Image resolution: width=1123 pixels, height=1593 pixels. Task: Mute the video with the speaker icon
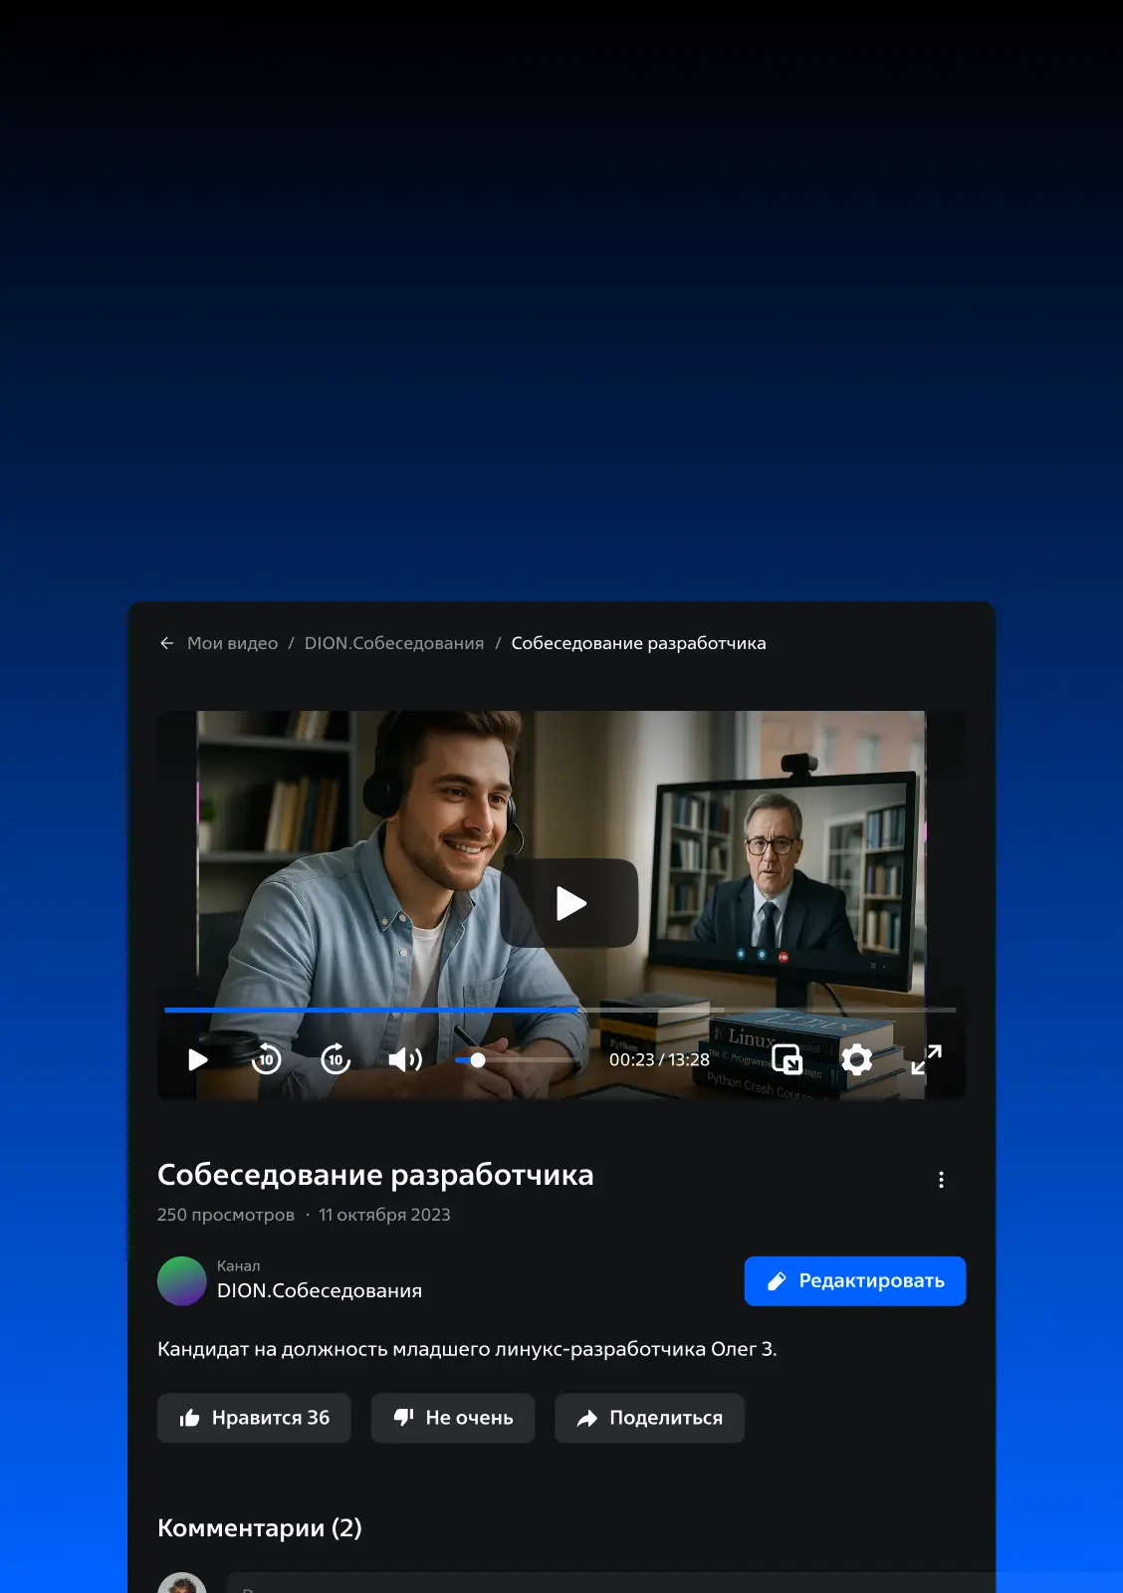point(405,1059)
